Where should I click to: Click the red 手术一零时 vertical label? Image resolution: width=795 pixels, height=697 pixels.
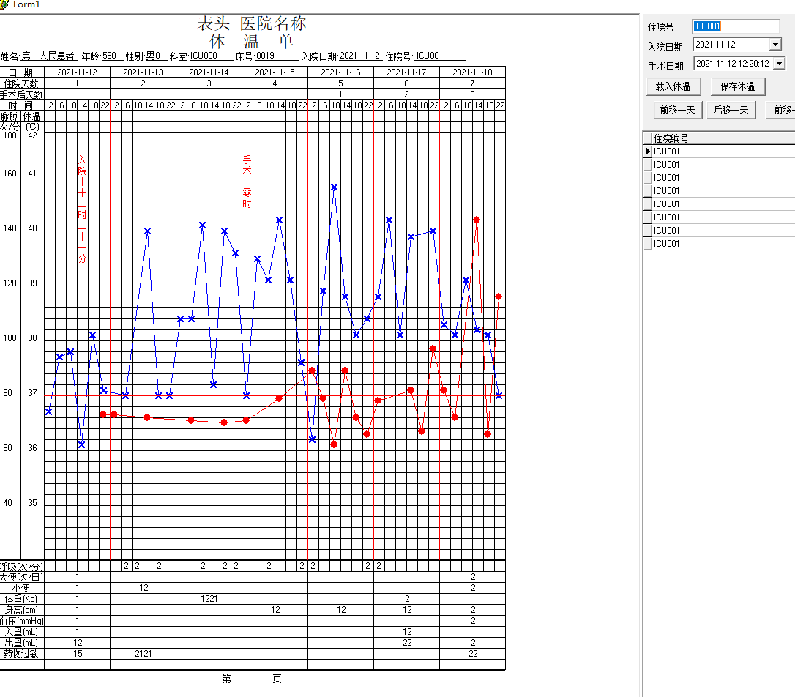pos(247,182)
